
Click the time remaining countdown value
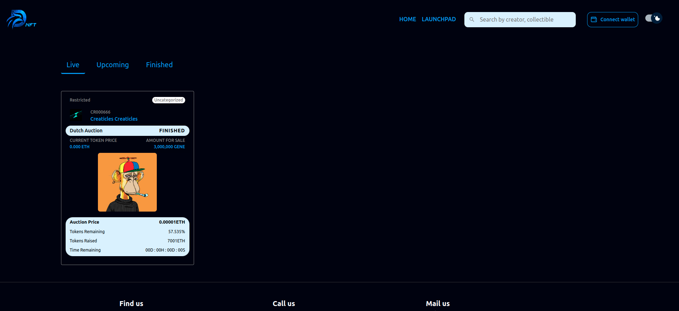click(165, 250)
